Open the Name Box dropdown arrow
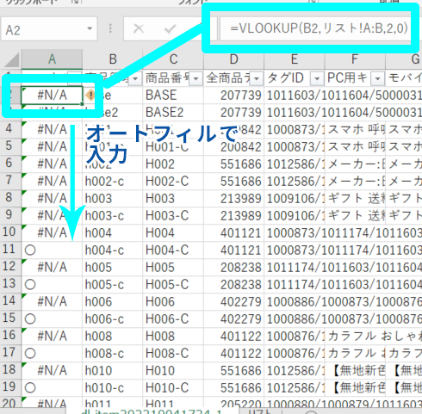 tap(90, 28)
